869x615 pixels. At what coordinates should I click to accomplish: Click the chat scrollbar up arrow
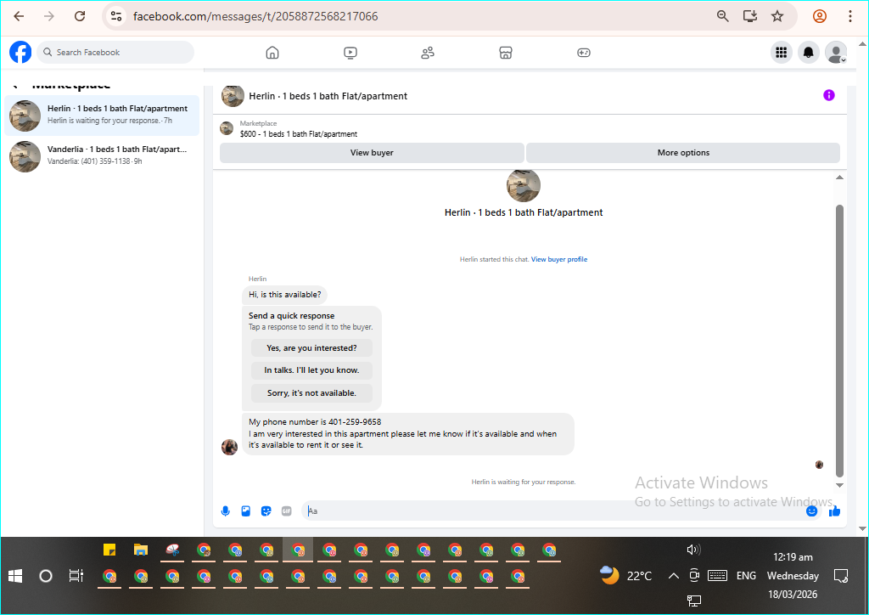pyautogui.click(x=839, y=178)
